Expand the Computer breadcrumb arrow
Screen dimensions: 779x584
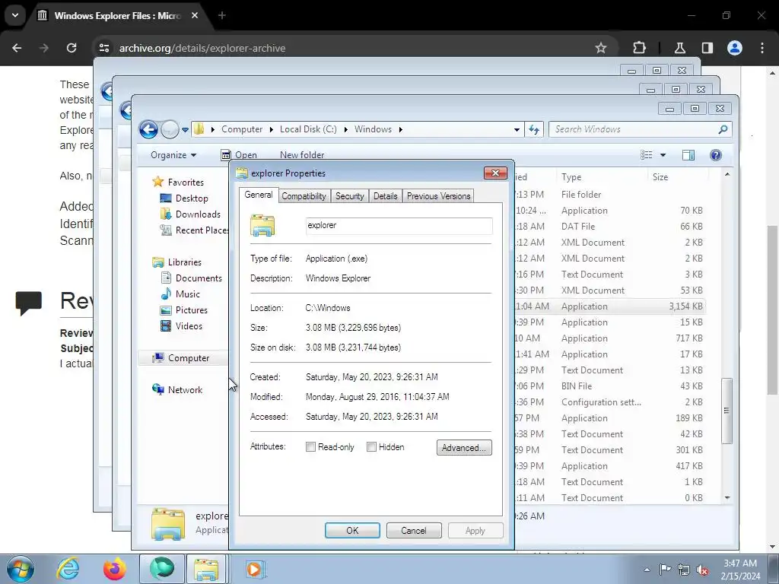272,129
